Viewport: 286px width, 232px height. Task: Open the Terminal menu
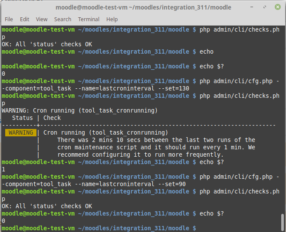click(x=89, y=19)
